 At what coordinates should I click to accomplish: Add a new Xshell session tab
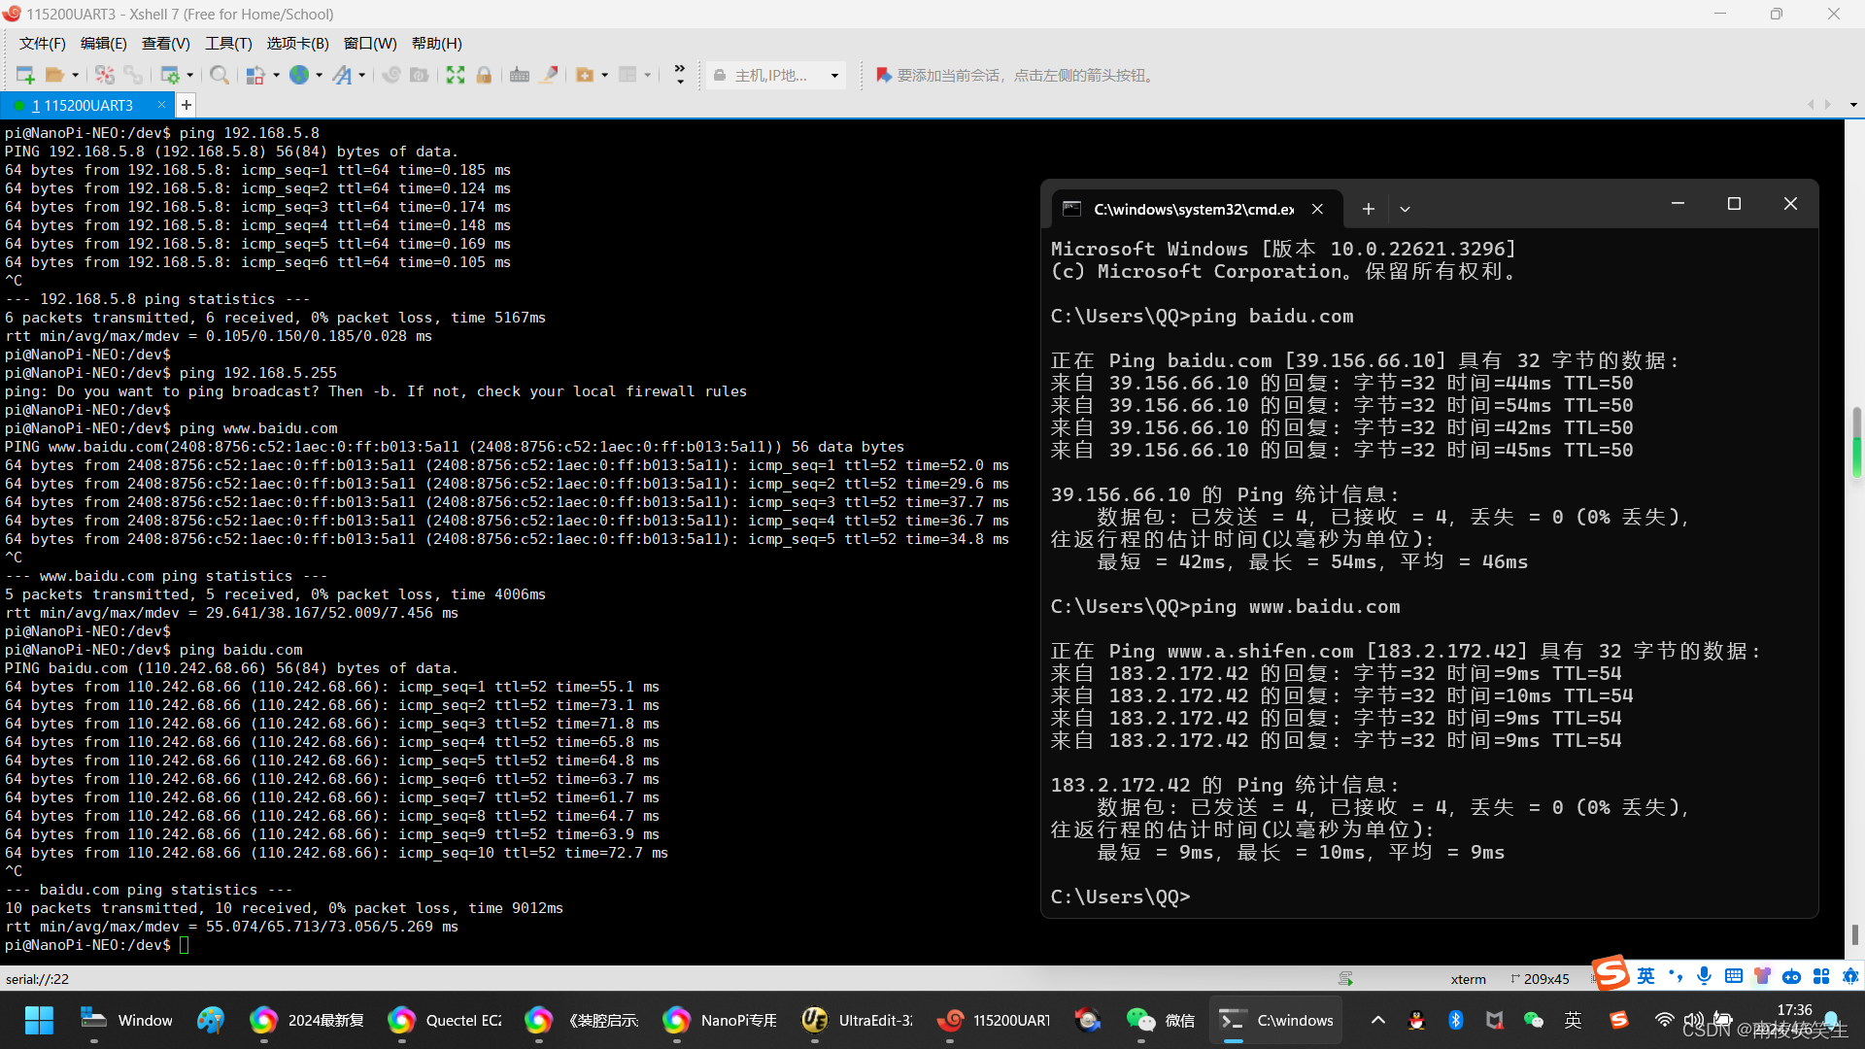[x=186, y=105]
